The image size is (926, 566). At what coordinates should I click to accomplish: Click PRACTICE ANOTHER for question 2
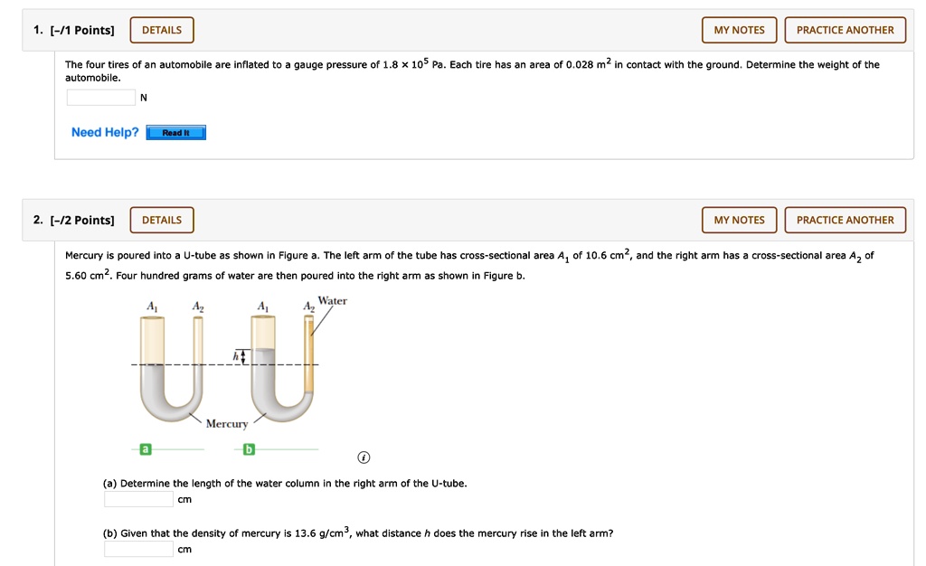pos(846,220)
